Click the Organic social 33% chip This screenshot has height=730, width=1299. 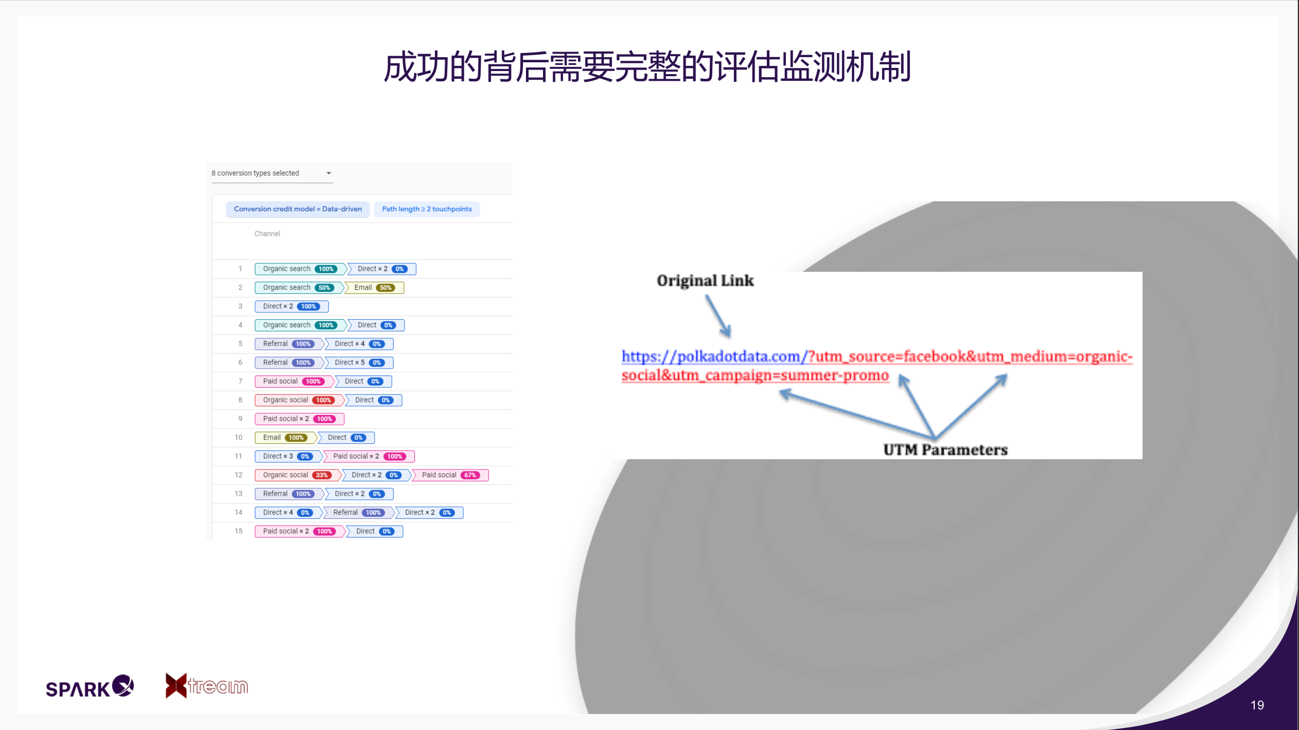coord(297,475)
